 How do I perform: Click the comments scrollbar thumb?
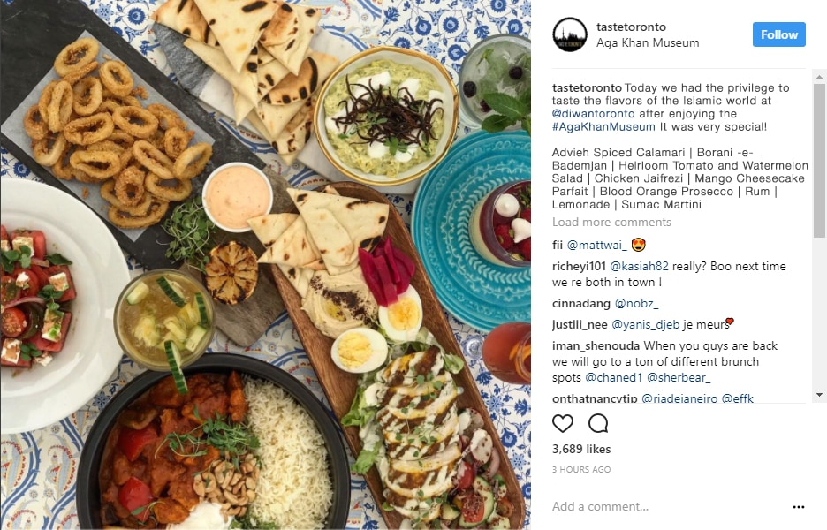pos(819,160)
